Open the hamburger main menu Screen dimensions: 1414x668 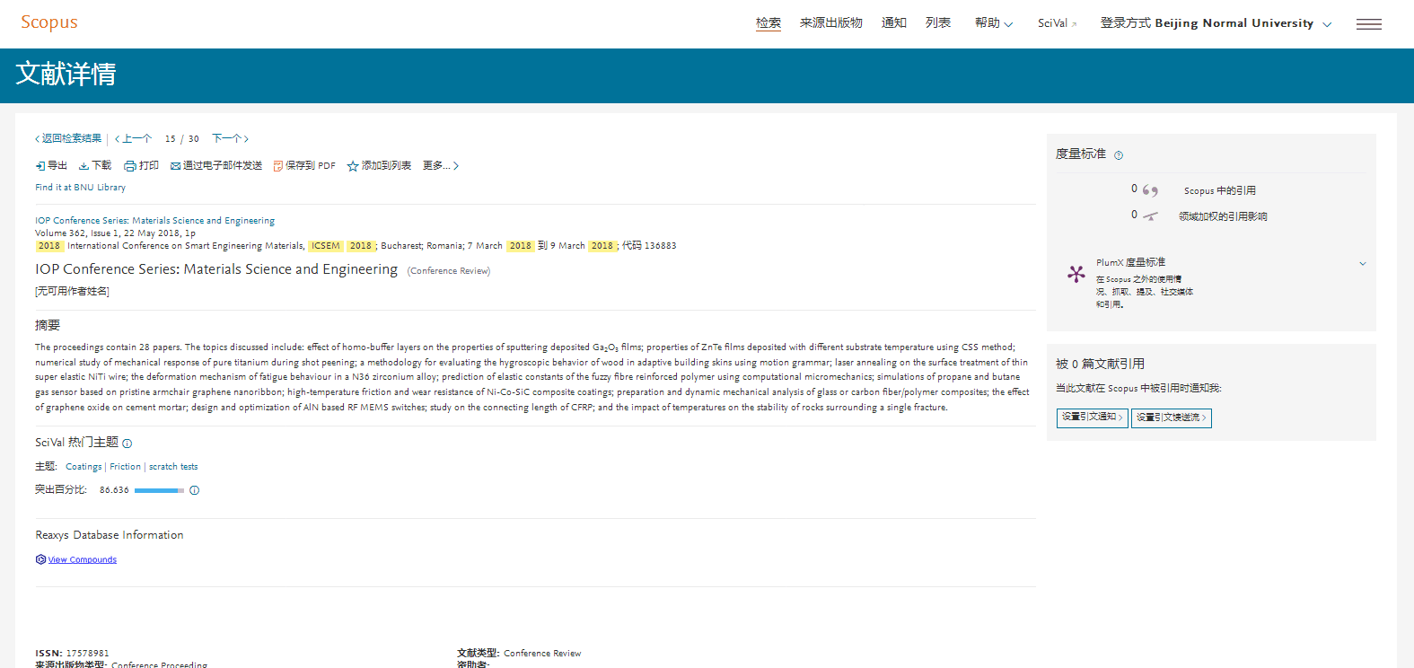1369,24
